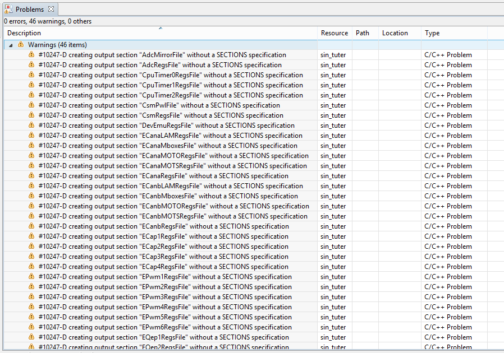The width and height of the screenshot is (504, 353).
Task: Click warning icon for "EQep1RegsFile" row
Action: pos(31,337)
